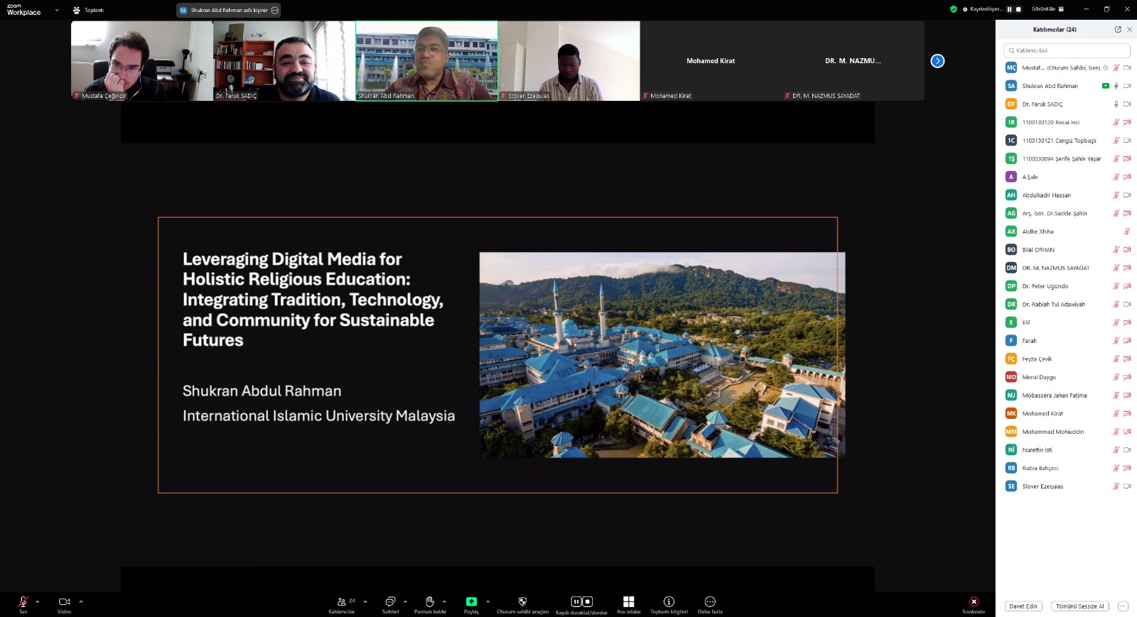Open the Sohbet chat panel

pyautogui.click(x=390, y=602)
